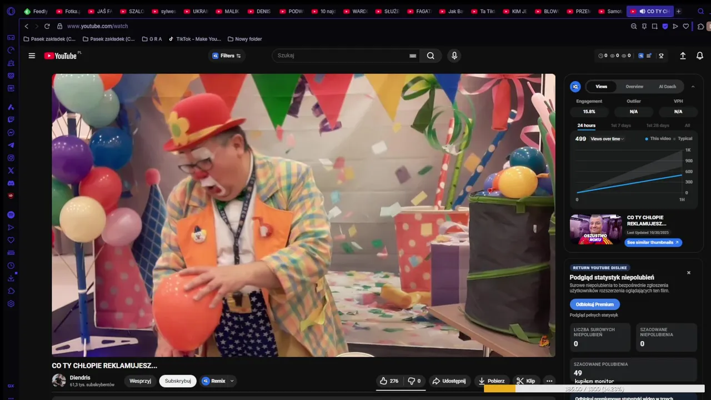Switch to the Overview tab
Screen dimensions: 711x400
click(634, 87)
